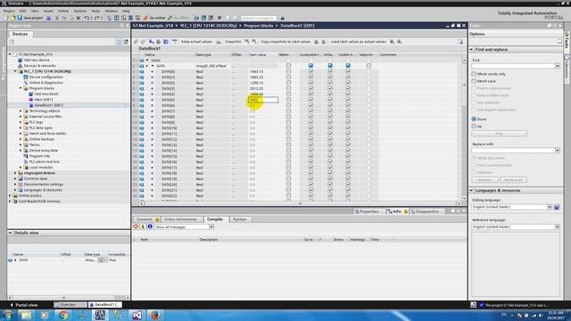Click the Windows Explorer folder taskbar icon

[x=26, y=315]
